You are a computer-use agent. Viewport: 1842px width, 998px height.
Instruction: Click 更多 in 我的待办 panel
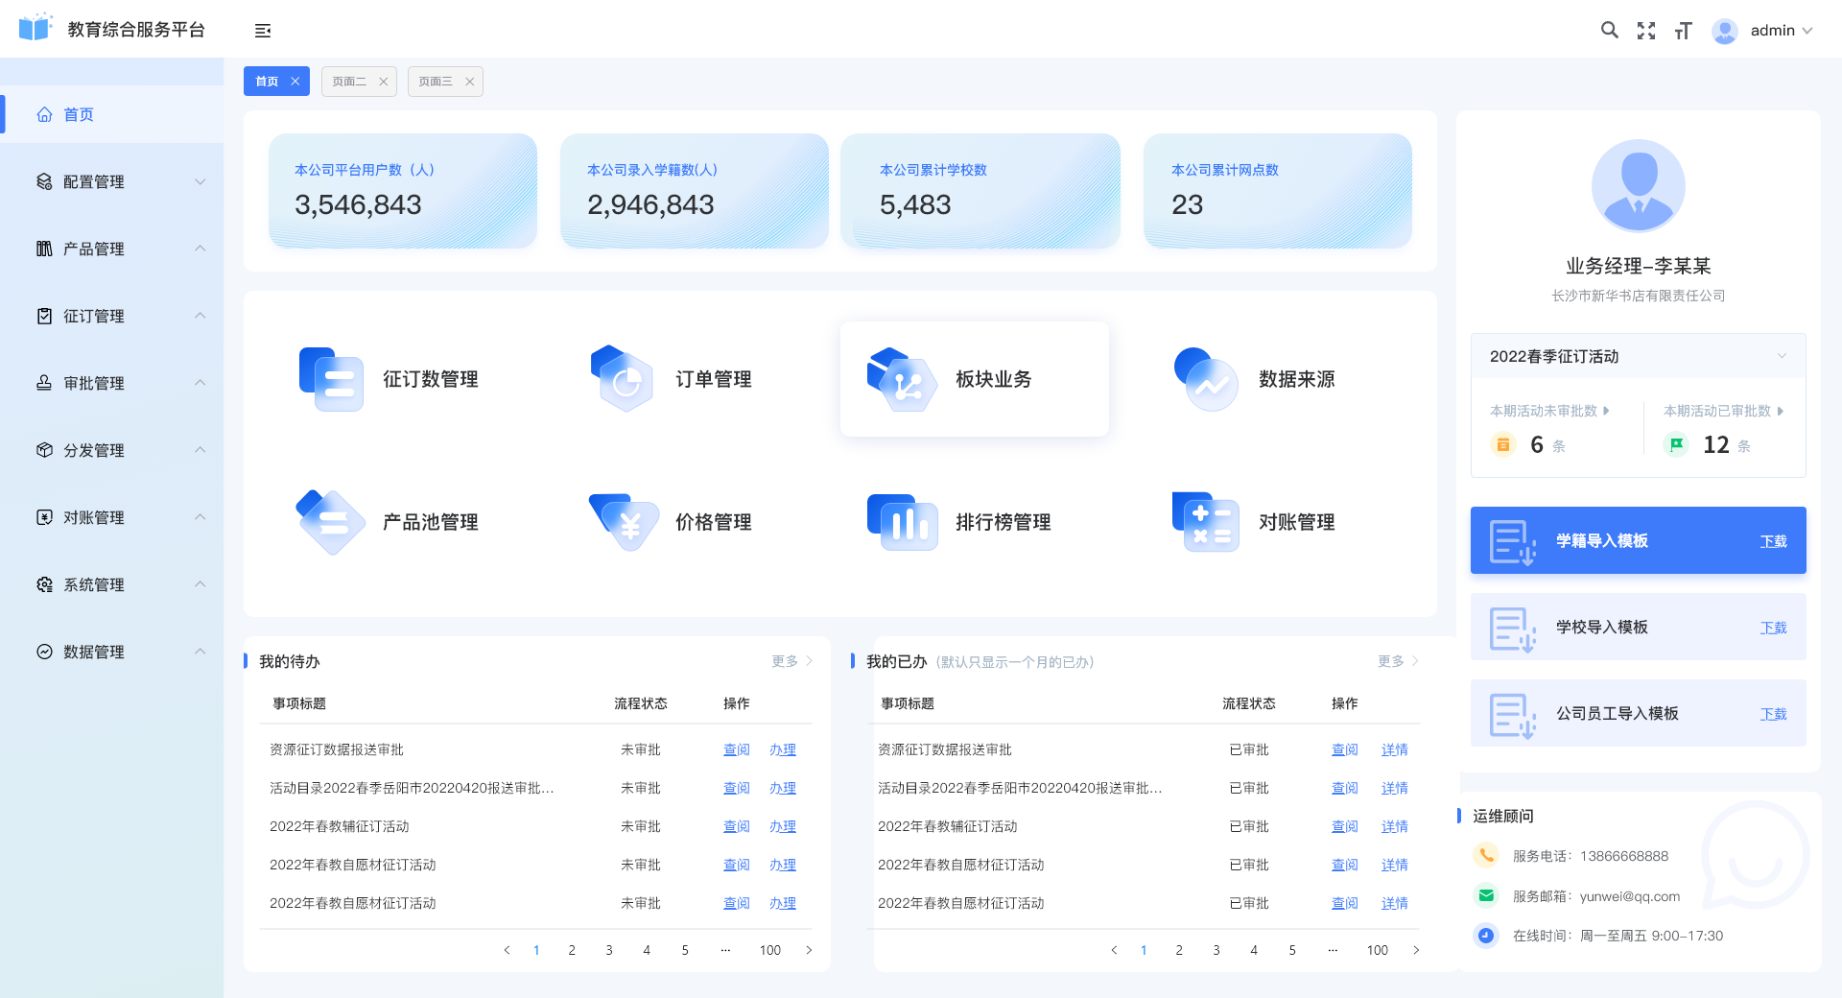(x=791, y=661)
